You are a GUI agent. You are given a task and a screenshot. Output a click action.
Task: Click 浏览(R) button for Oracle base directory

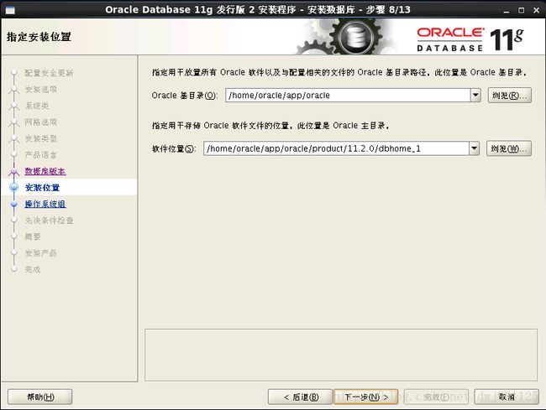[x=509, y=96]
